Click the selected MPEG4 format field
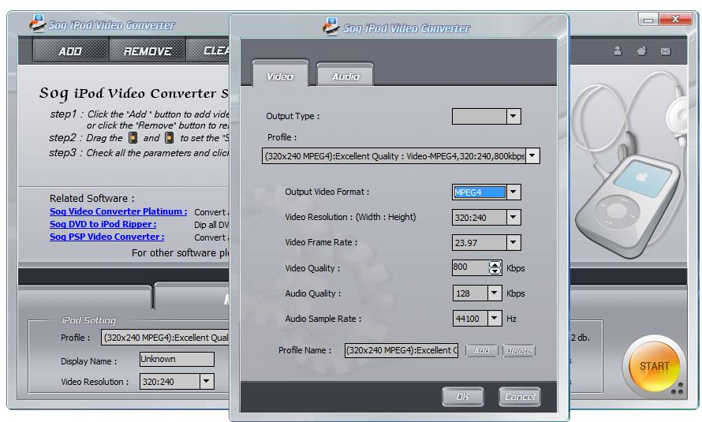The width and height of the screenshot is (702, 422). coord(480,192)
